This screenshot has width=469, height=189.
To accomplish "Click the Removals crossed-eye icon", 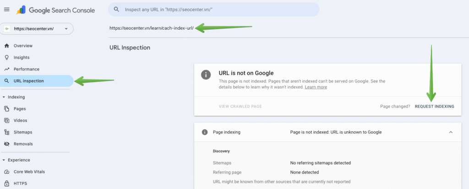I will tap(6, 144).
